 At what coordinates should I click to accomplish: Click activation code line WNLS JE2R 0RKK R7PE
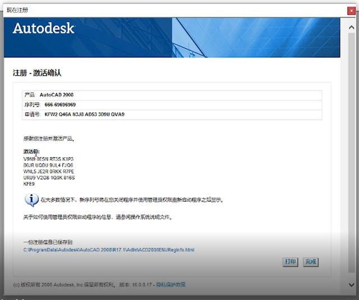pos(49,172)
